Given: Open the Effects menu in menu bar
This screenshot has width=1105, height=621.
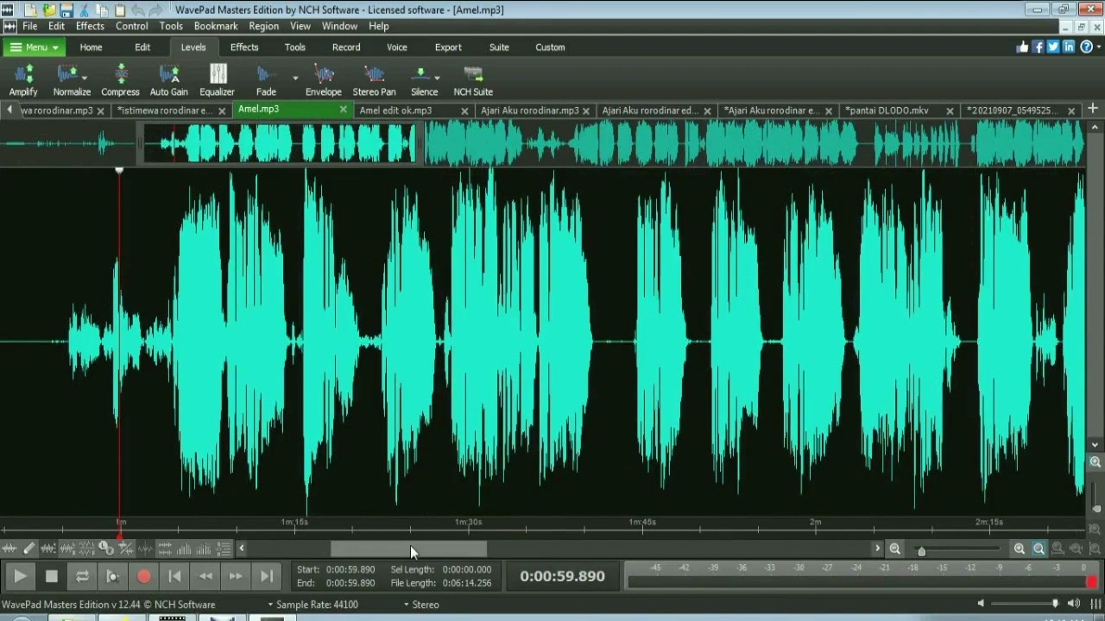Looking at the screenshot, I should coord(90,26).
